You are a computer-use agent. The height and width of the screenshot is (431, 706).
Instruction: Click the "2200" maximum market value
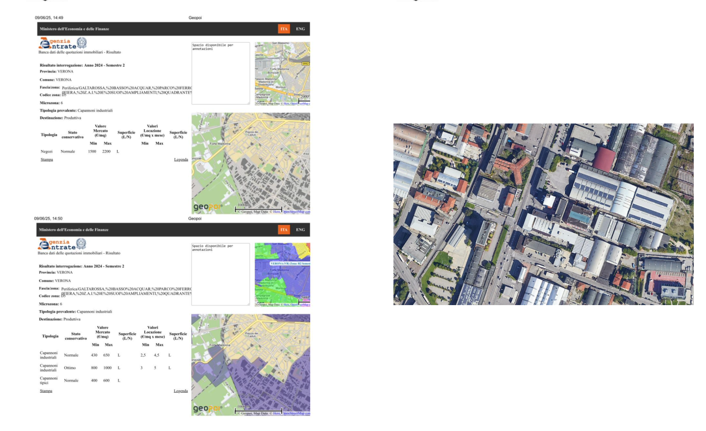(106, 151)
